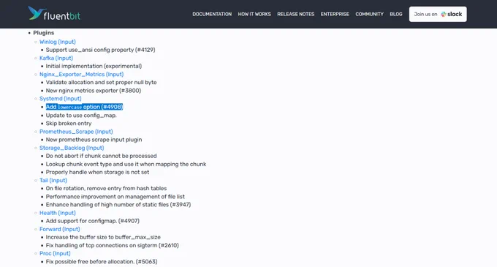Image resolution: width=497 pixels, height=267 pixels.
Task: Click 'Initial implementation (experimental)' text
Action: click(94, 66)
